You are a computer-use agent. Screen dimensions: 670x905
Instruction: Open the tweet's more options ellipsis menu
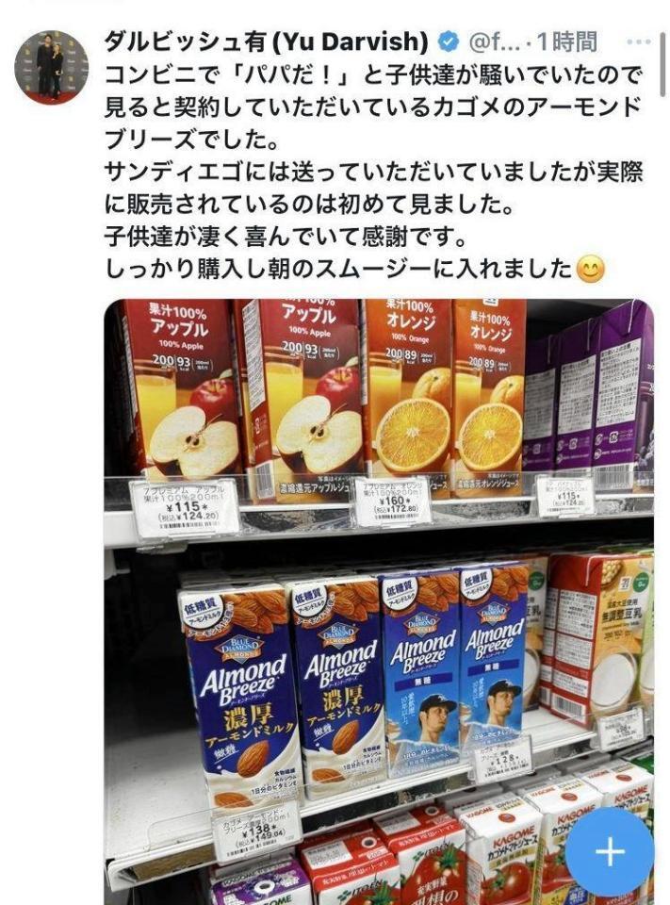(639, 41)
